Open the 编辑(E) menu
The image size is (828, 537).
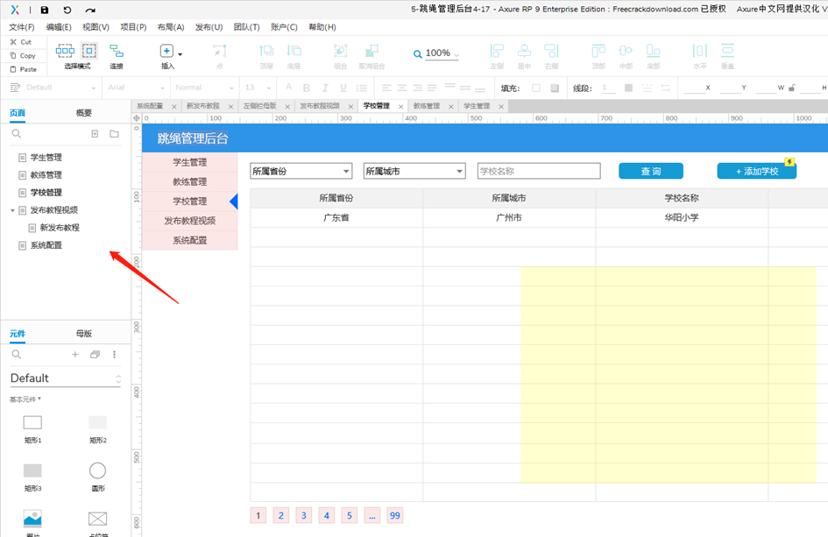tap(59, 27)
